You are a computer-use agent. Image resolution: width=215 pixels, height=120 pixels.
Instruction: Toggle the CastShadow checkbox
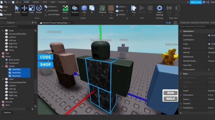click(x=209, y=40)
